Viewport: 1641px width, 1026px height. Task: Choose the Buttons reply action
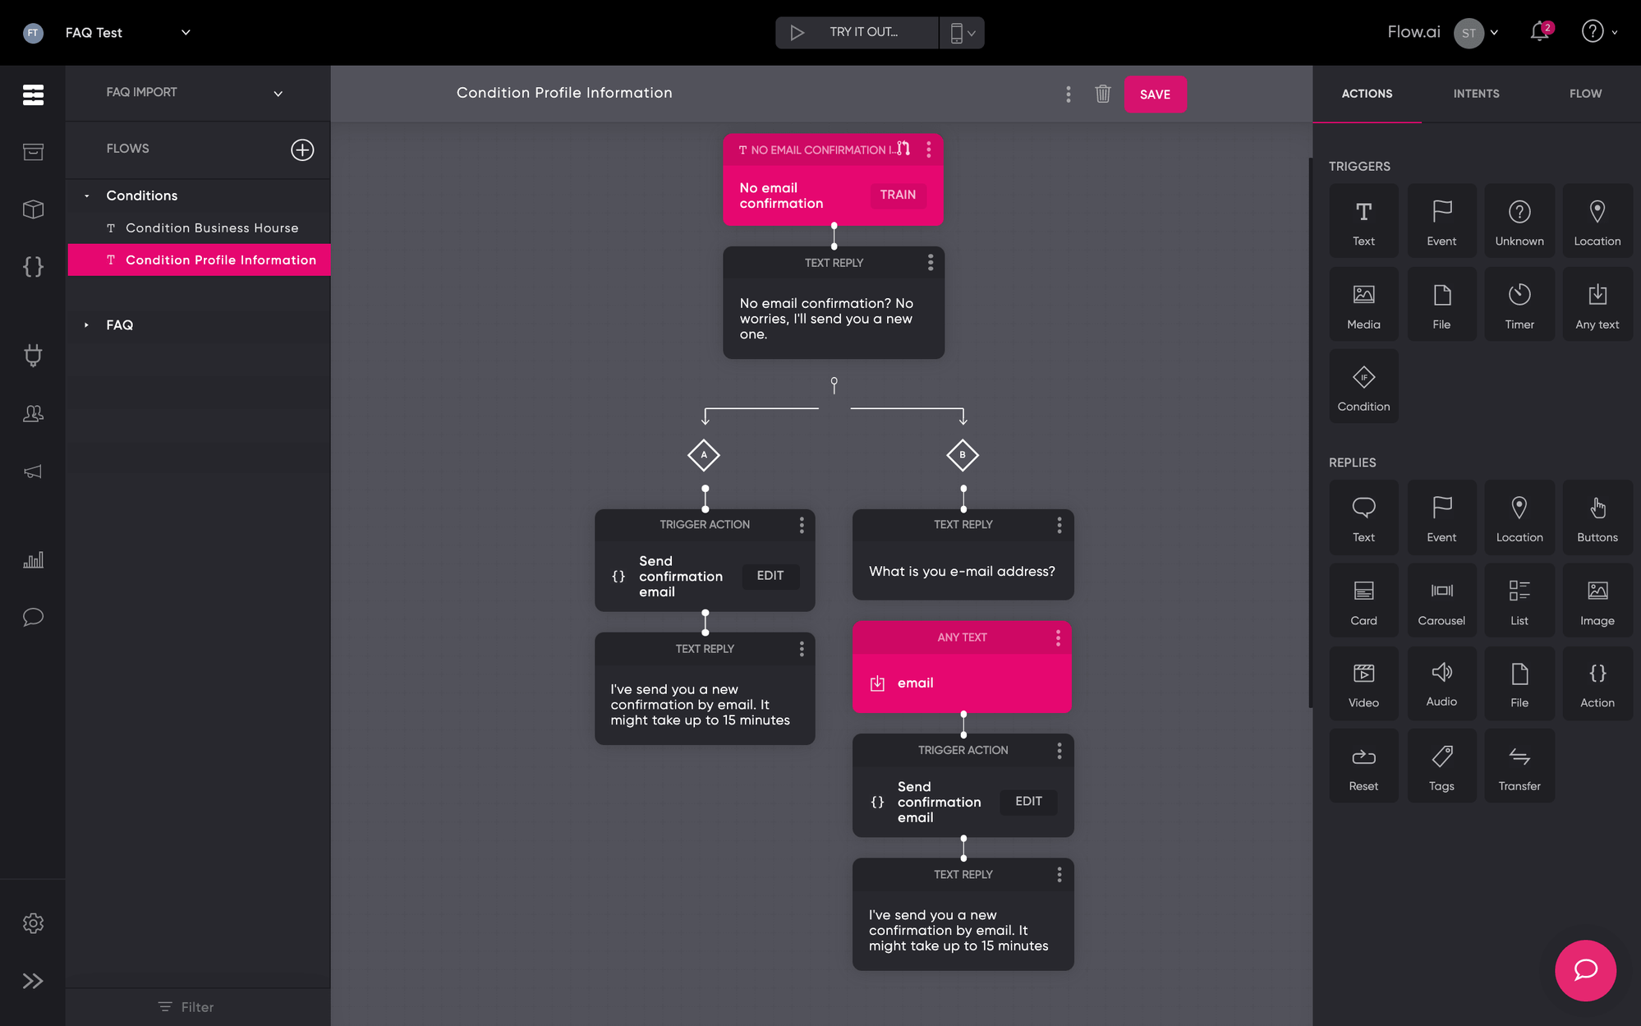(x=1596, y=518)
